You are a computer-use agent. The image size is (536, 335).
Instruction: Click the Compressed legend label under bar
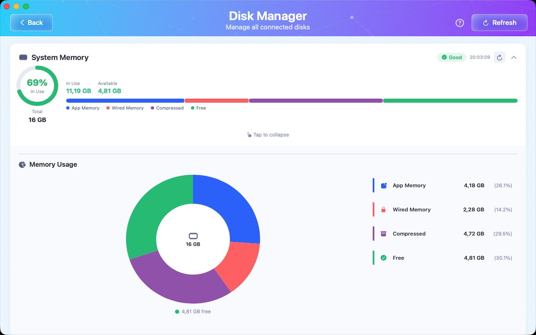pyautogui.click(x=170, y=108)
